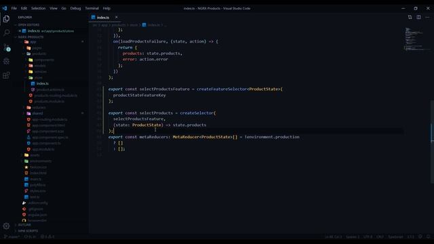
Task: Click the git branch master status item
Action: (x=12, y=237)
